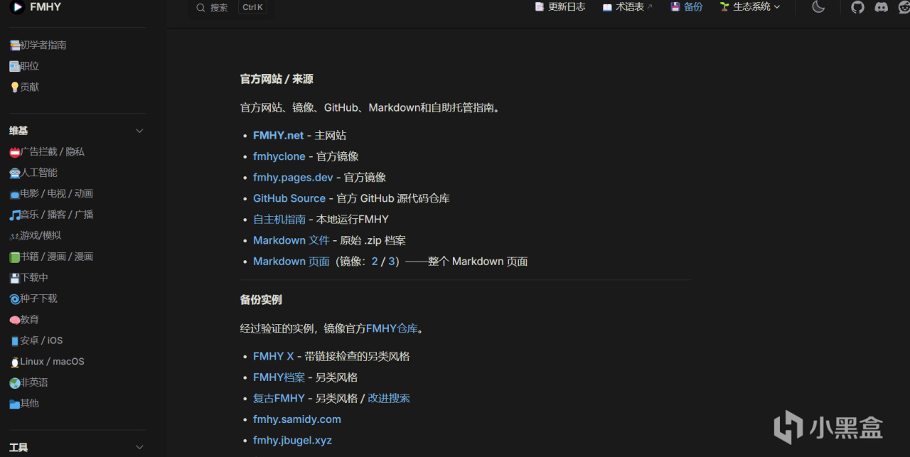Viewport: 910px width, 457px height.
Task: Open the fmhy.samidy.com link
Action: coord(297,419)
